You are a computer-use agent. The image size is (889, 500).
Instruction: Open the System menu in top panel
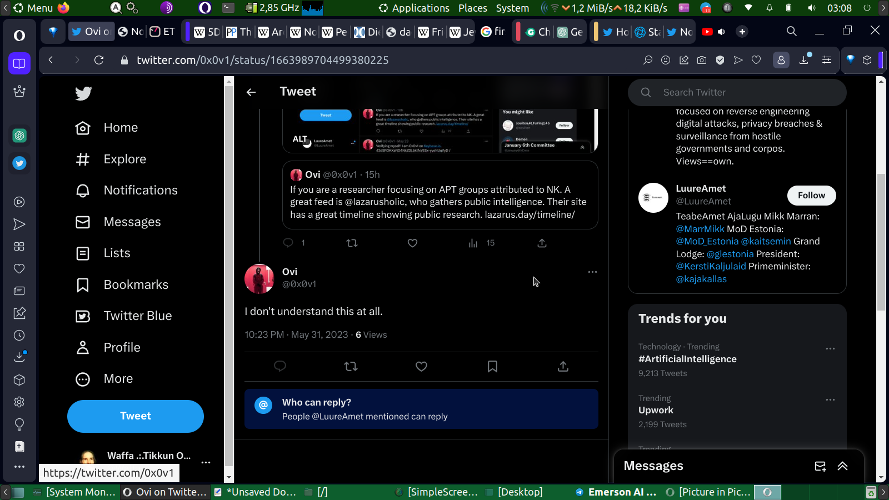pyautogui.click(x=512, y=8)
